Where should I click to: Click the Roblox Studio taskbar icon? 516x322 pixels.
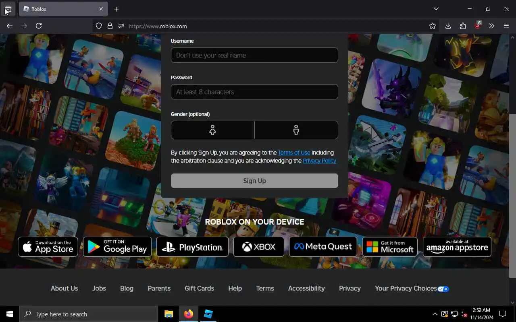click(208, 314)
